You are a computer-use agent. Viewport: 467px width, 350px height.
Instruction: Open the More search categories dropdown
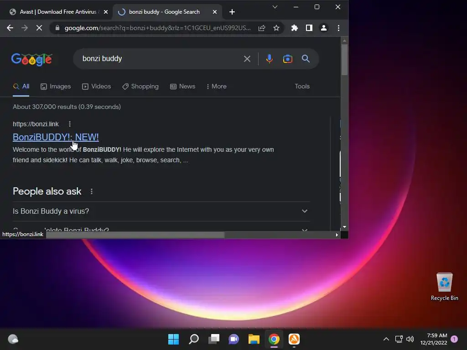point(217,86)
